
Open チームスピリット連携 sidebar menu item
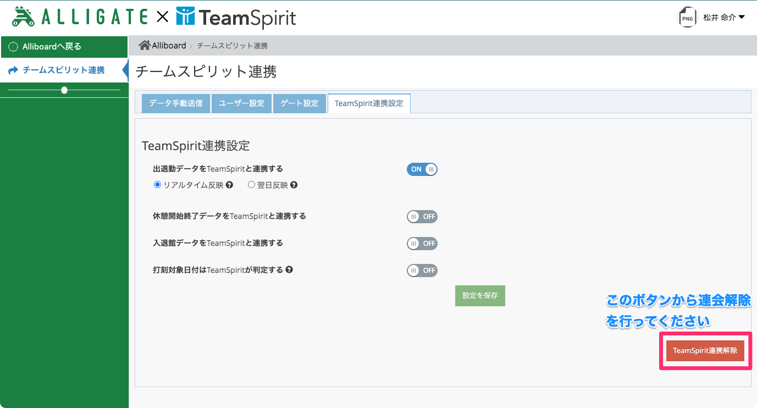[x=64, y=70]
